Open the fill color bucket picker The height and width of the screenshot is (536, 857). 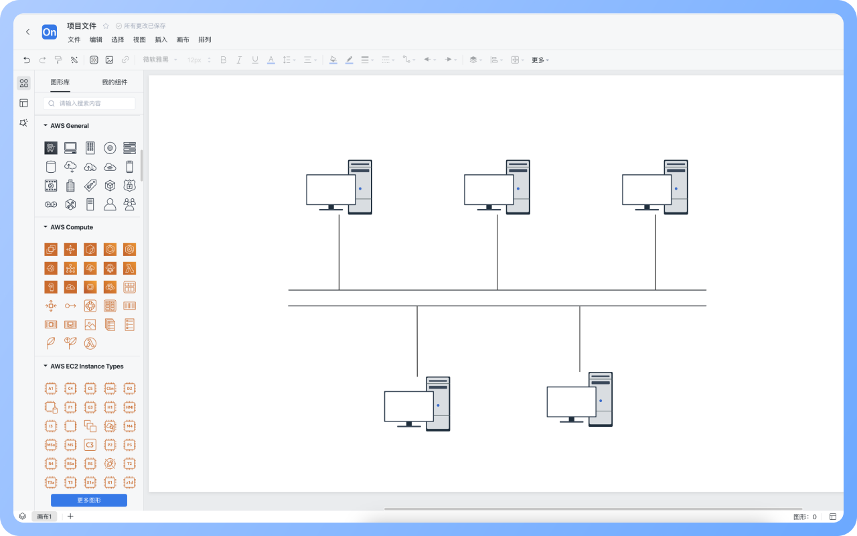click(333, 60)
